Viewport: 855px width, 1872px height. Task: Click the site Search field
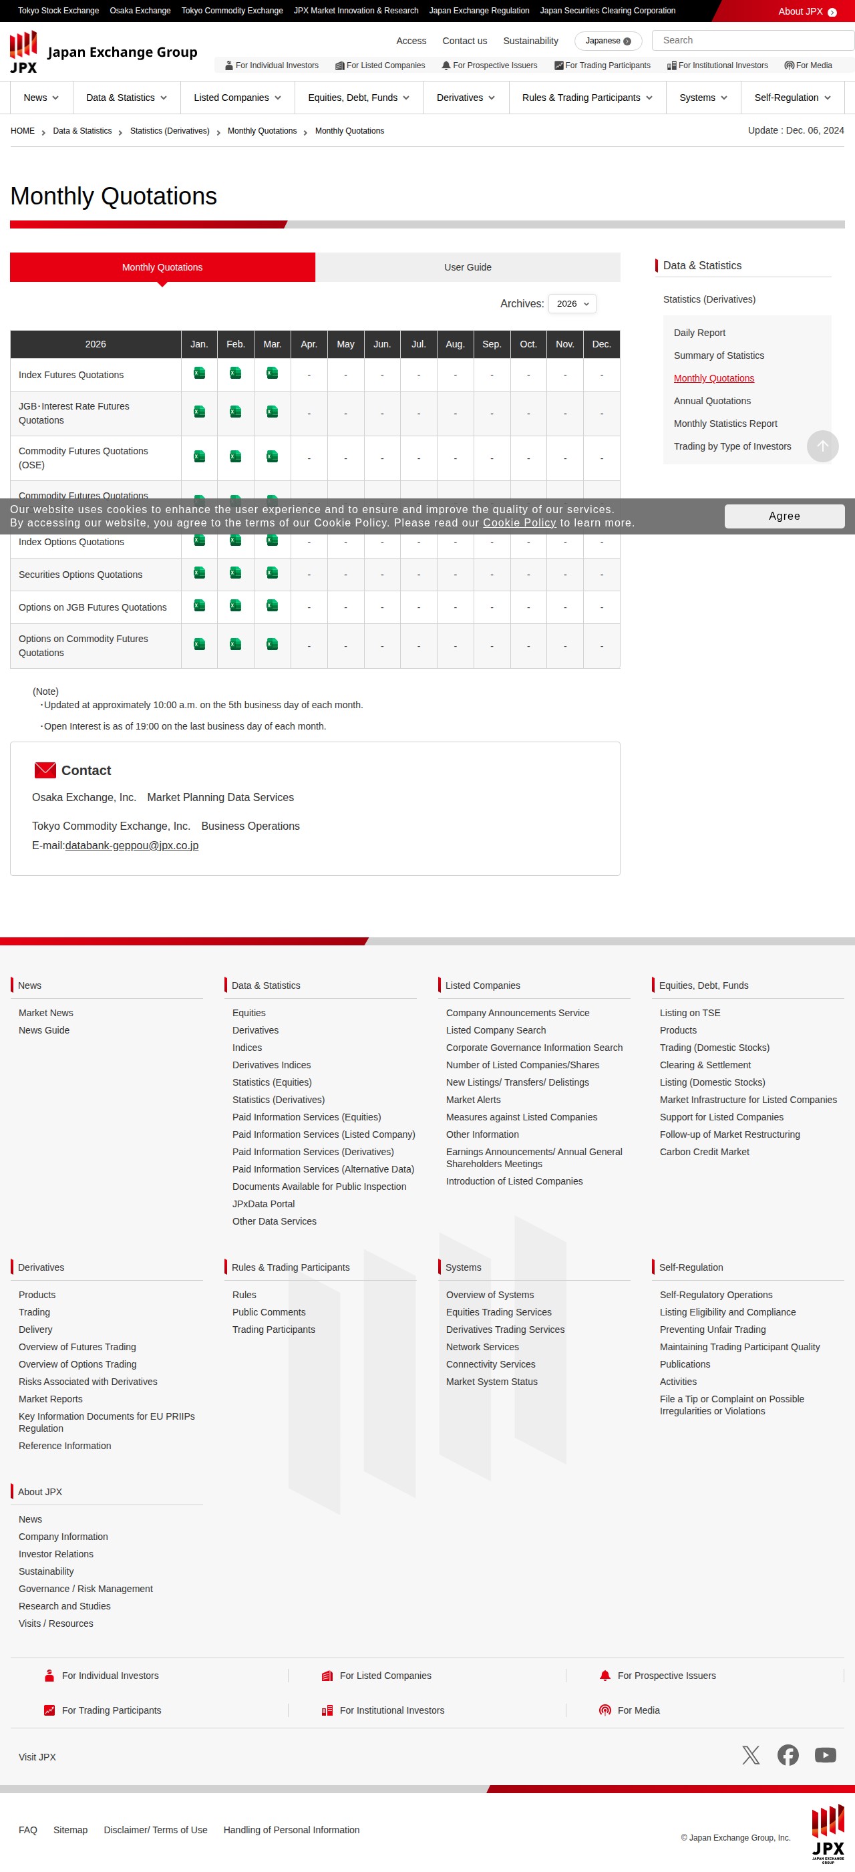(x=753, y=40)
